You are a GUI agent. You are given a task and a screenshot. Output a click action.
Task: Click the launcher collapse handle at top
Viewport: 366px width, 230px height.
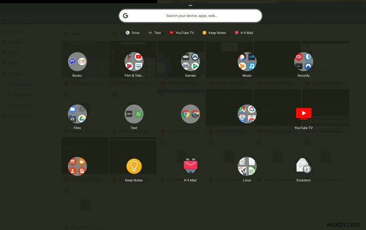point(191,5)
